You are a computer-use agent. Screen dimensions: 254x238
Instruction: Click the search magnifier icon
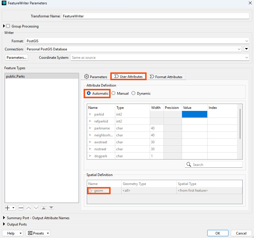pyautogui.click(x=189, y=164)
